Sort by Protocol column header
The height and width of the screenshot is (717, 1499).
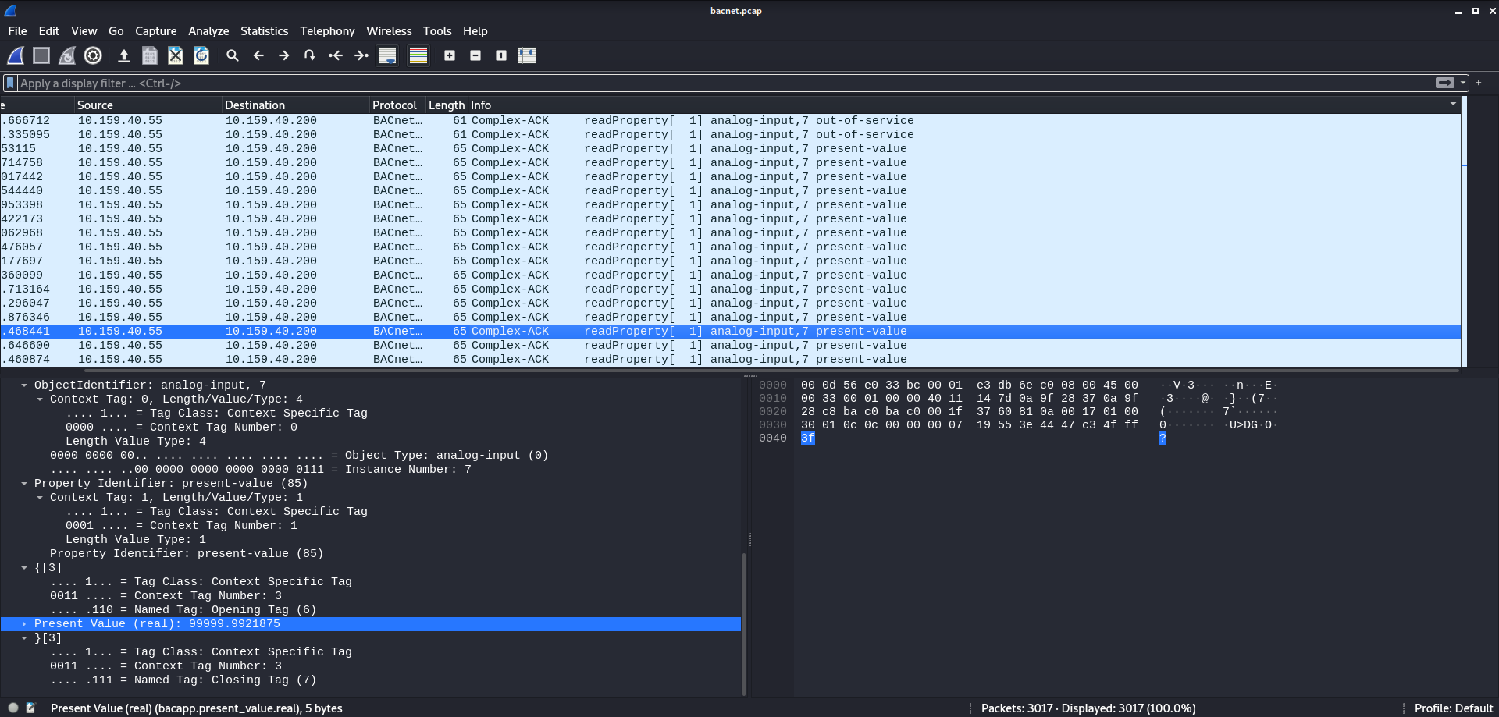point(397,105)
